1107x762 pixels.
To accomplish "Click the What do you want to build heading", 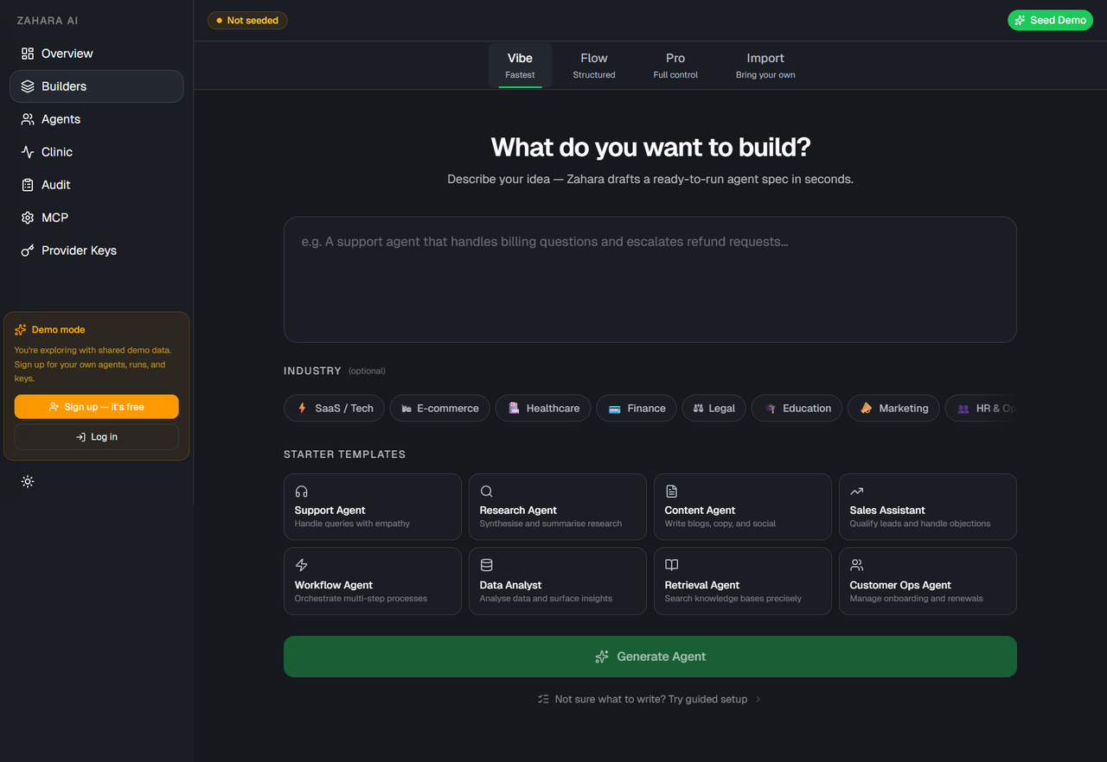I will (x=650, y=147).
